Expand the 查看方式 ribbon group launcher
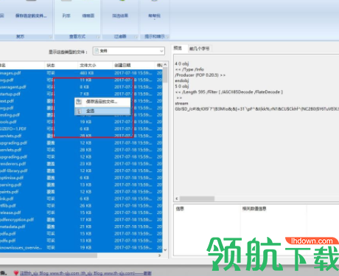339x276 pixels. pyautogui.click(x=98, y=37)
